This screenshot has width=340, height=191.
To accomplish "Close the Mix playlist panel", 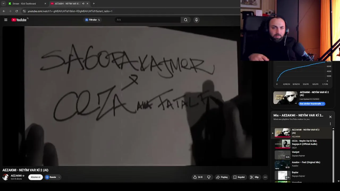I will click(x=330, y=117).
